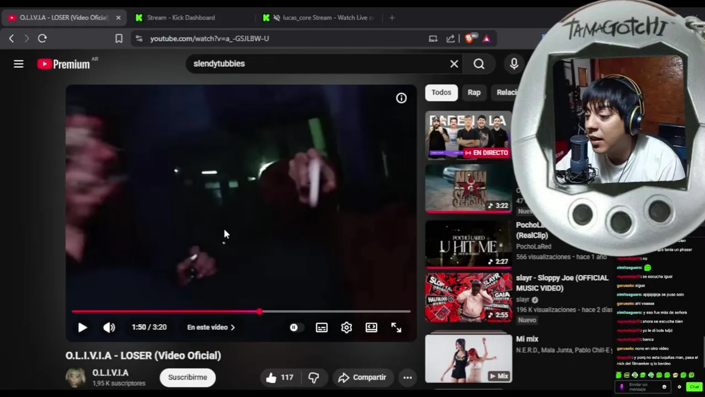Mute the video with the speaker icon
705x397 pixels.
click(109, 328)
